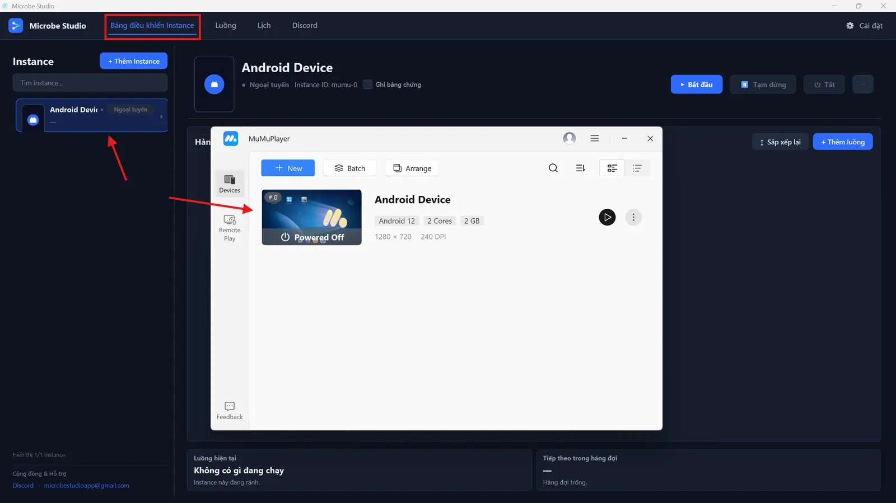Open the Discord tab
This screenshot has width=896, height=503.
coord(305,26)
